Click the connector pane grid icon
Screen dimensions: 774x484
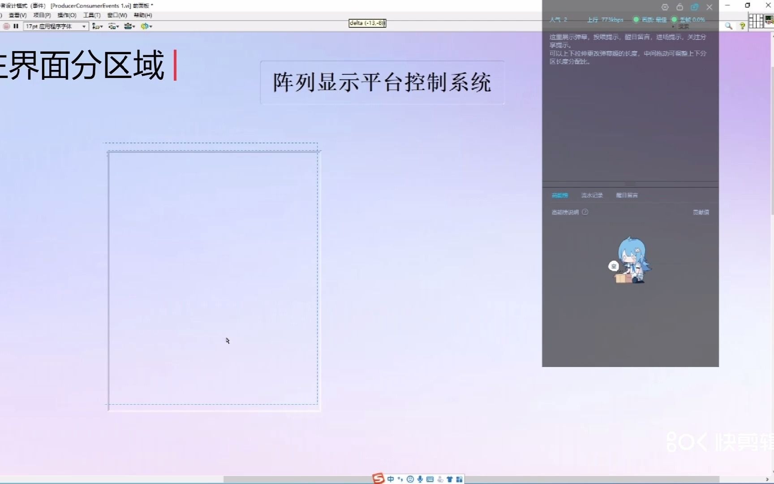click(756, 21)
